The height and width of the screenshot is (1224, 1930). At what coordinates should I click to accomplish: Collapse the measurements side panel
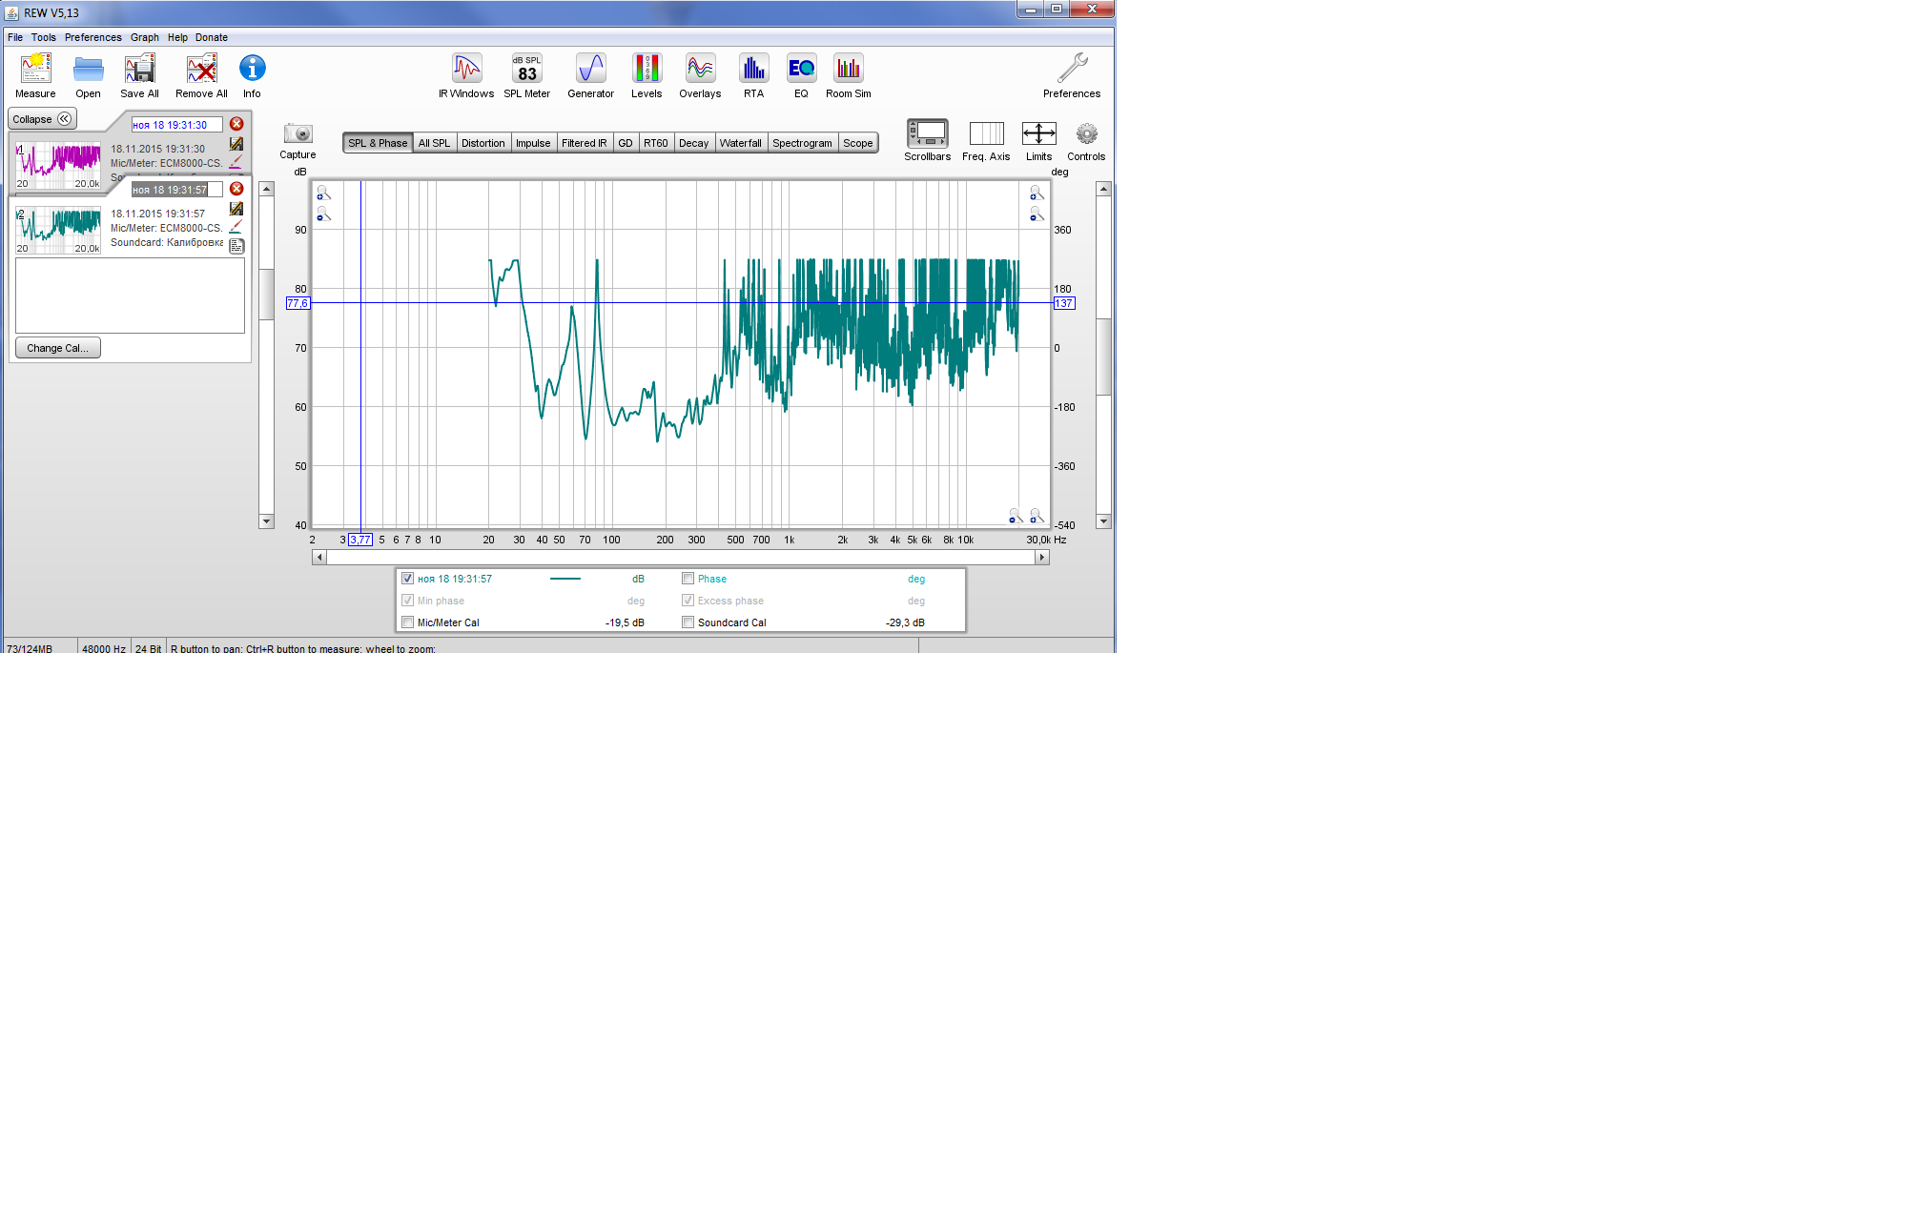(x=42, y=119)
